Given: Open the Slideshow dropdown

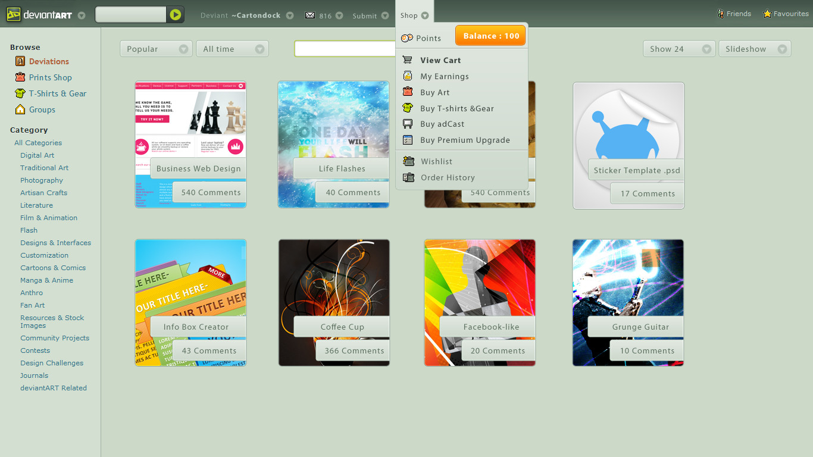Looking at the screenshot, I should (755, 49).
